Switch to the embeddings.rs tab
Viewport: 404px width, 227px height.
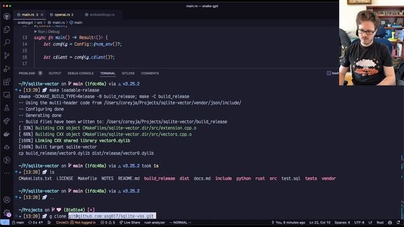click(x=102, y=15)
